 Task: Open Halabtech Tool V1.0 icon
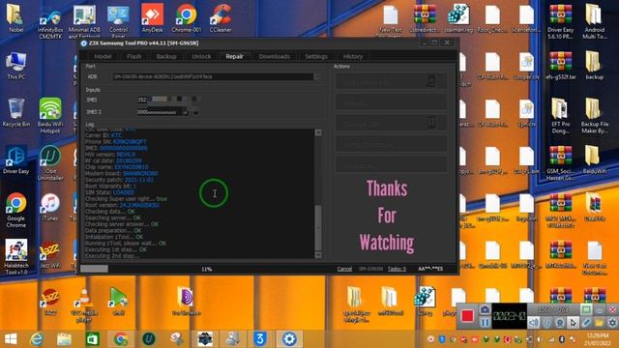15,256
